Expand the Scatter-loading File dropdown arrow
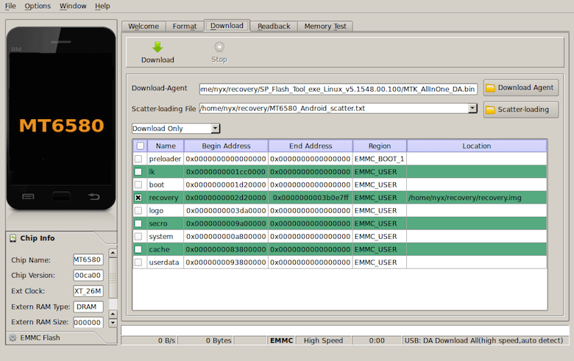574x361 pixels. 472,108
